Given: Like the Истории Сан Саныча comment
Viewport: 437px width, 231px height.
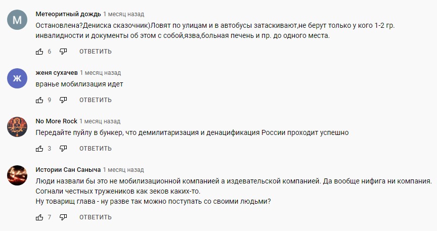Looking at the screenshot, I should click(39, 217).
